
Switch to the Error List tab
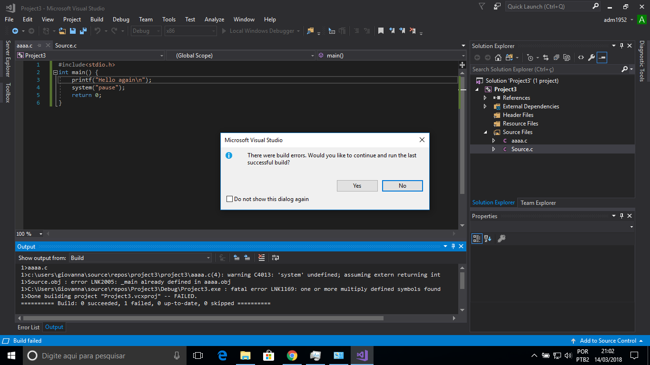(29, 327)
